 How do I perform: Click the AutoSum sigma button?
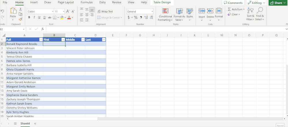pos(236,9)
